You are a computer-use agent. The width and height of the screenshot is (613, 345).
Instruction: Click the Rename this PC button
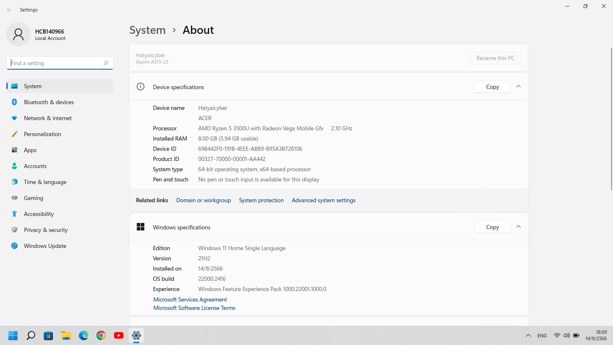pyautogui.click(x=495, y=58)
